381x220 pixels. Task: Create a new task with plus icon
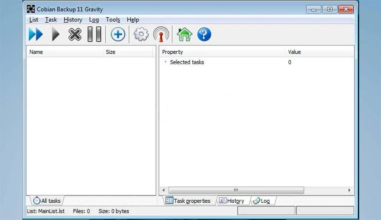tap(118, 34)
